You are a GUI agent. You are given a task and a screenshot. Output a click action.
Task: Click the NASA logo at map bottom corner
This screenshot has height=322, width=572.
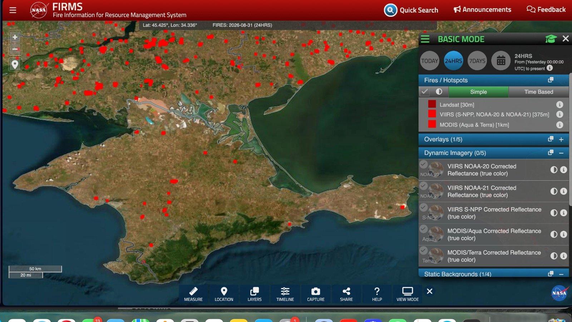(x=559, y=293)
